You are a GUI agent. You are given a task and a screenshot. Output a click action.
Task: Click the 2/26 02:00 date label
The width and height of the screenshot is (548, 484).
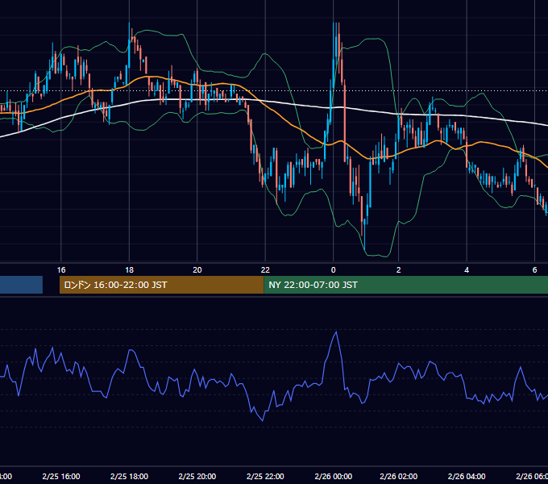pos(398,476)
